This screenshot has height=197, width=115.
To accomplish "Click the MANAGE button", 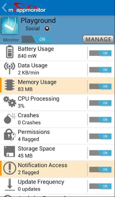I will (x=98, y=40).
